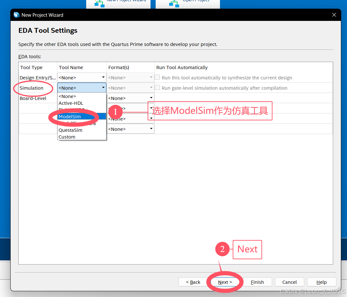
Task: Click the Design Entry tool type row
Action: [38, 78]
